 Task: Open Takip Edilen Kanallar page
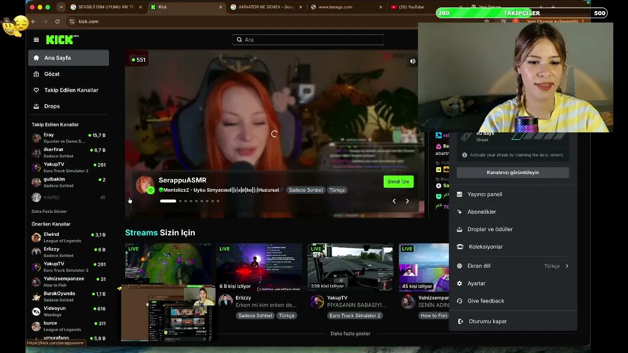click(69, 90)
